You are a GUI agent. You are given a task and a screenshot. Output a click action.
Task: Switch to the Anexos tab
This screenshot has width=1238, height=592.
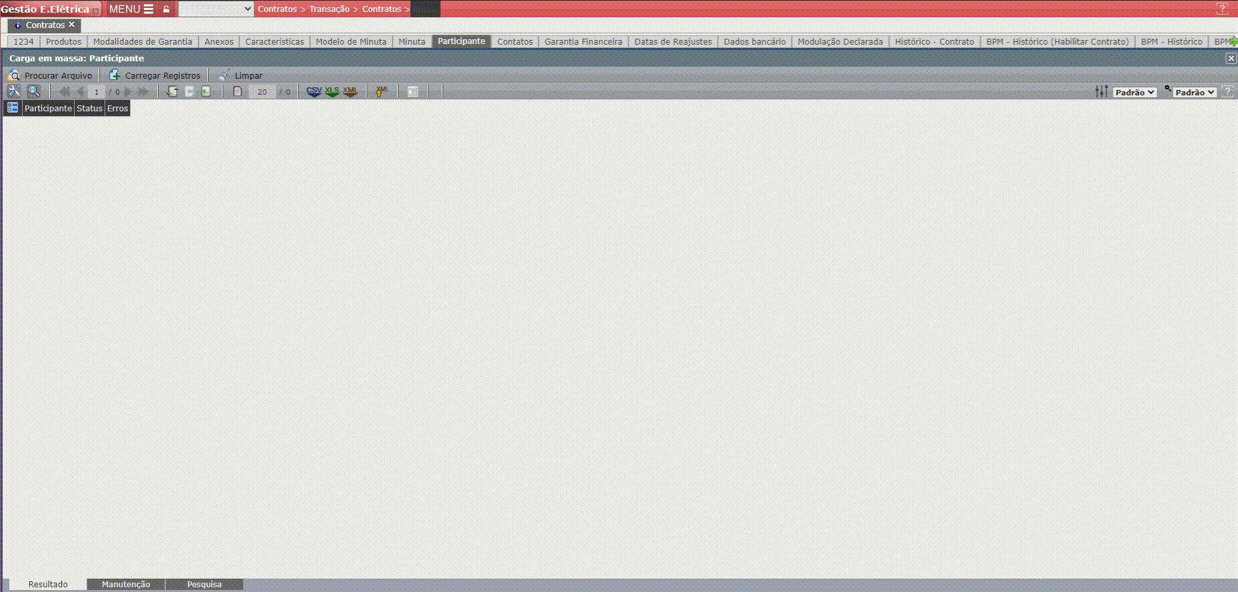point(219,41)
